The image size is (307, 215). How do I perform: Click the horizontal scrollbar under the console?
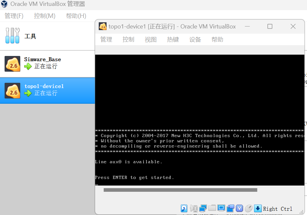tap(180, 190)
